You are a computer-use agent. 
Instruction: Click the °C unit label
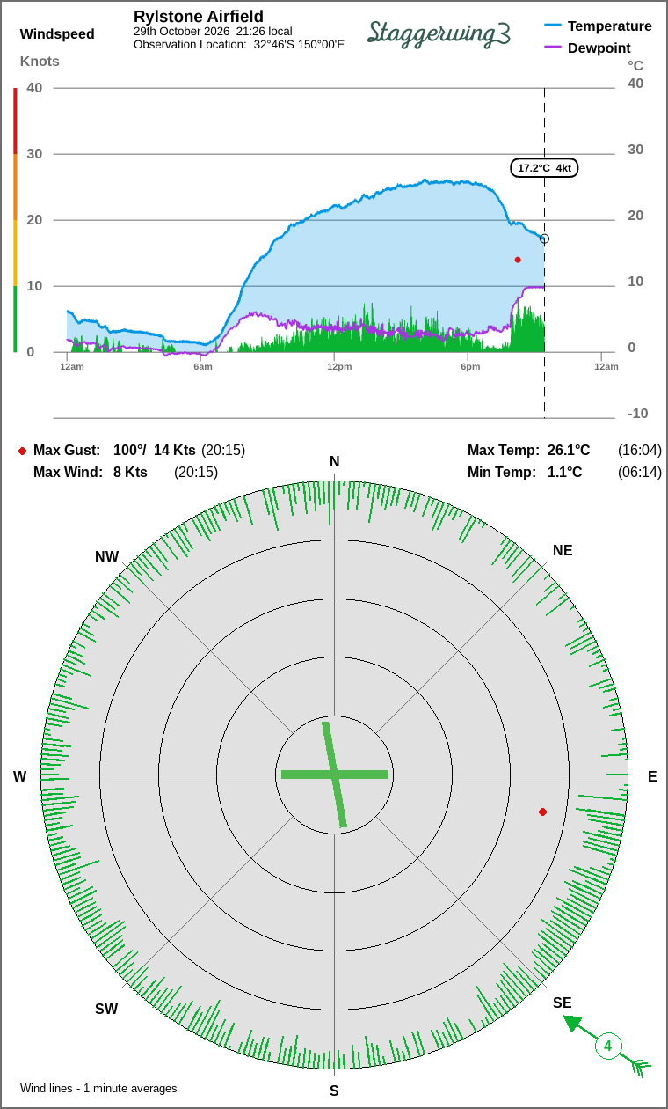coord(635,65)
